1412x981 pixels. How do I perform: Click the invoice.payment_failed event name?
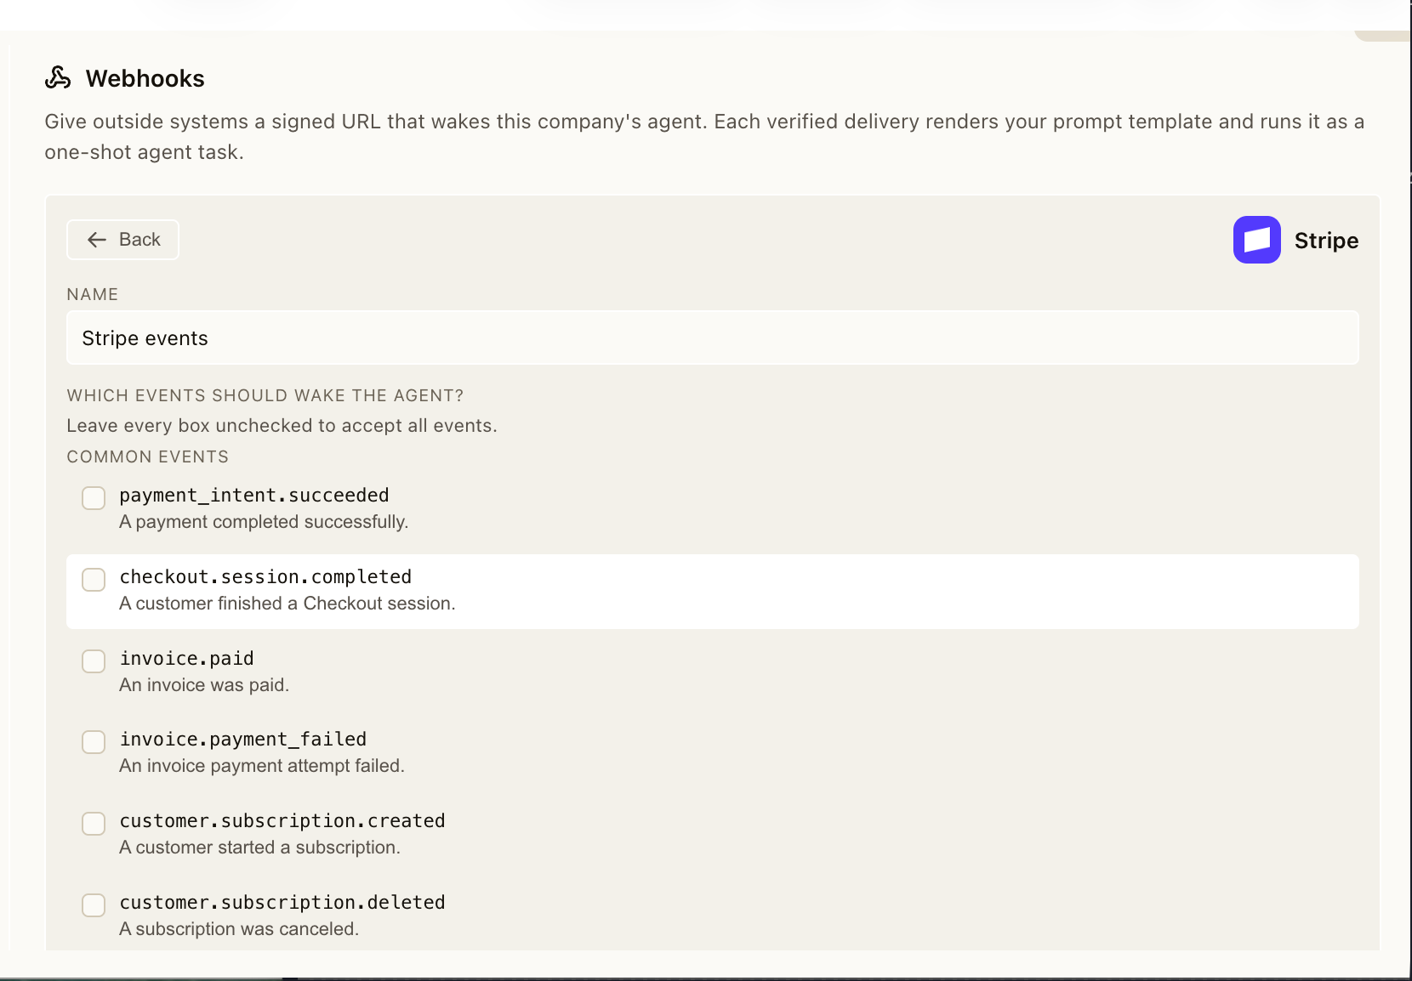pos(243,739)
